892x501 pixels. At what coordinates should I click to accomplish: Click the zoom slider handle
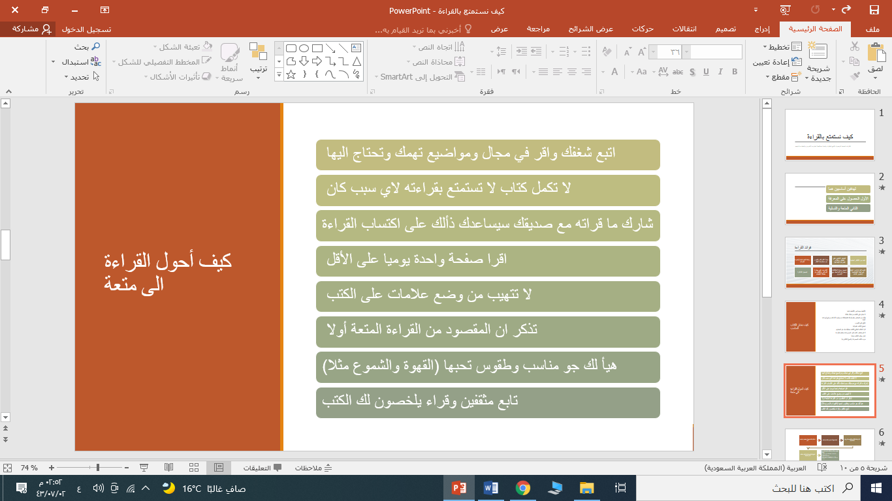pos(98,468)
